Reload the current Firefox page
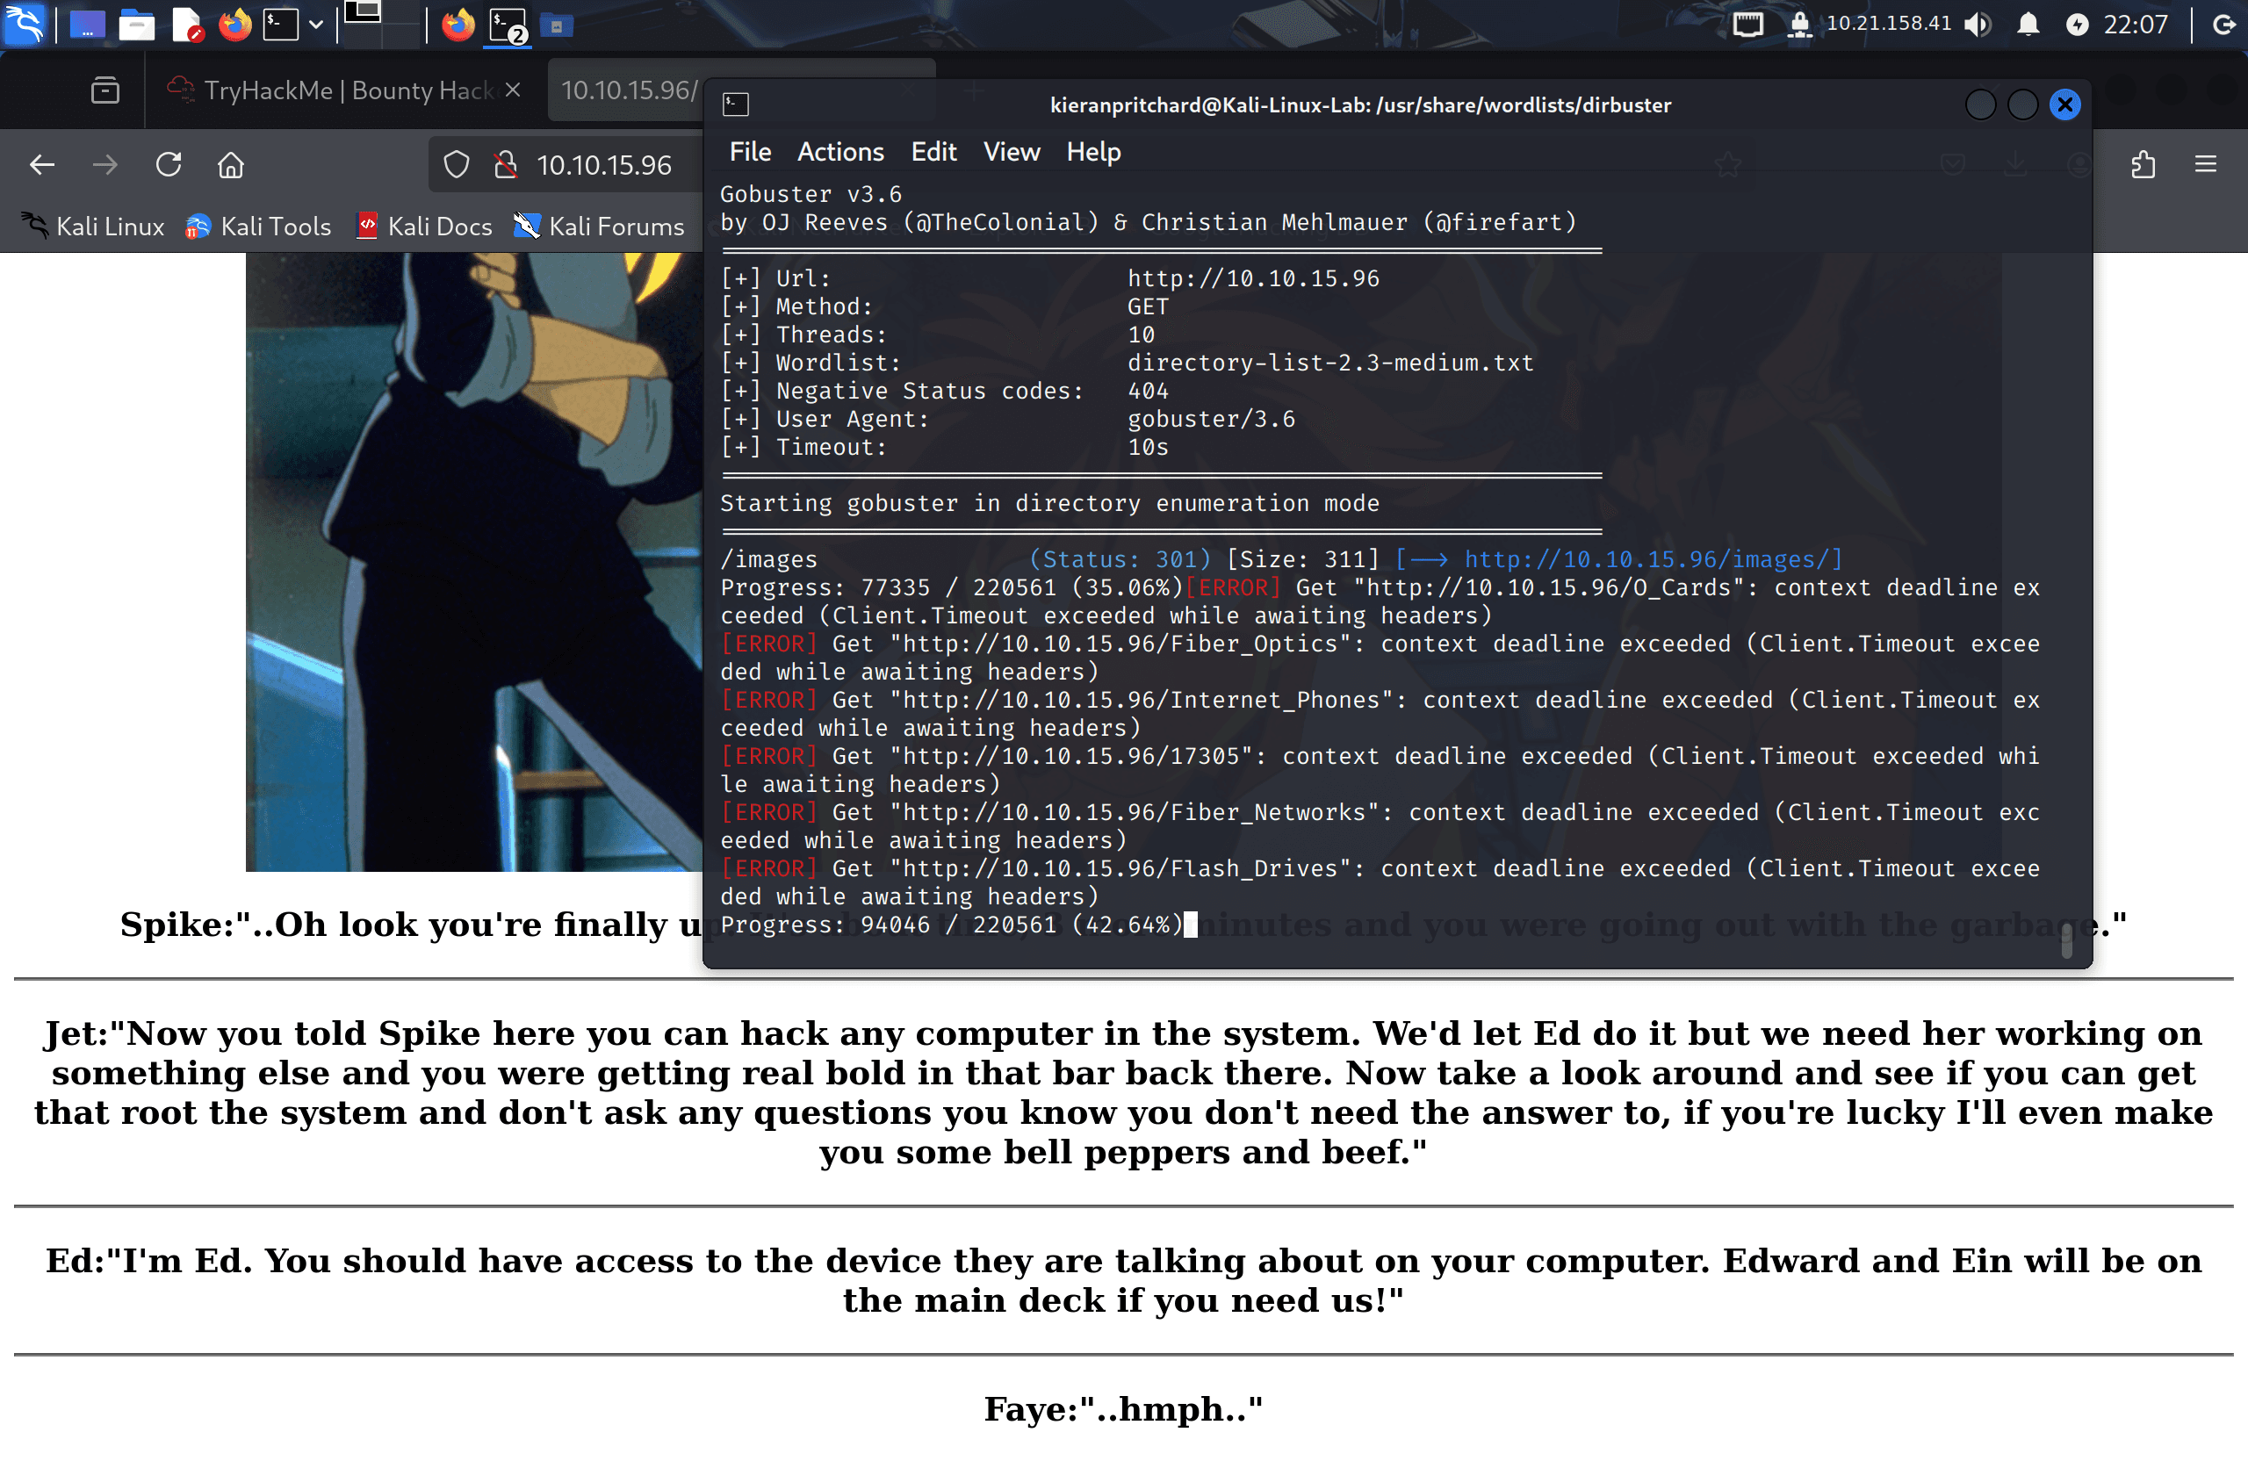The width and height of the screenshot is (2248, 1461). tap(168, 165)
